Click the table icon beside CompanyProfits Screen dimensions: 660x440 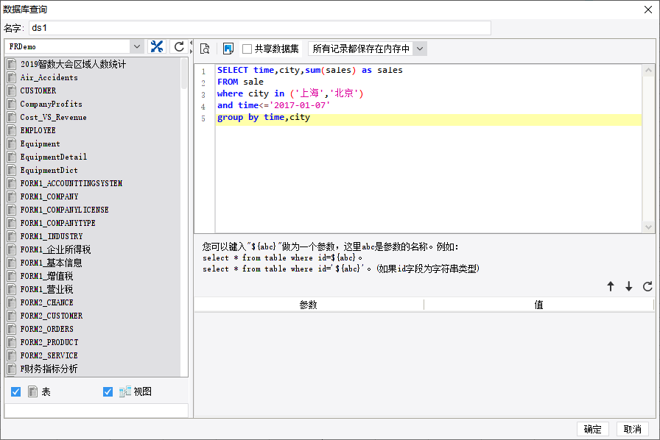[x=12, y=104]
